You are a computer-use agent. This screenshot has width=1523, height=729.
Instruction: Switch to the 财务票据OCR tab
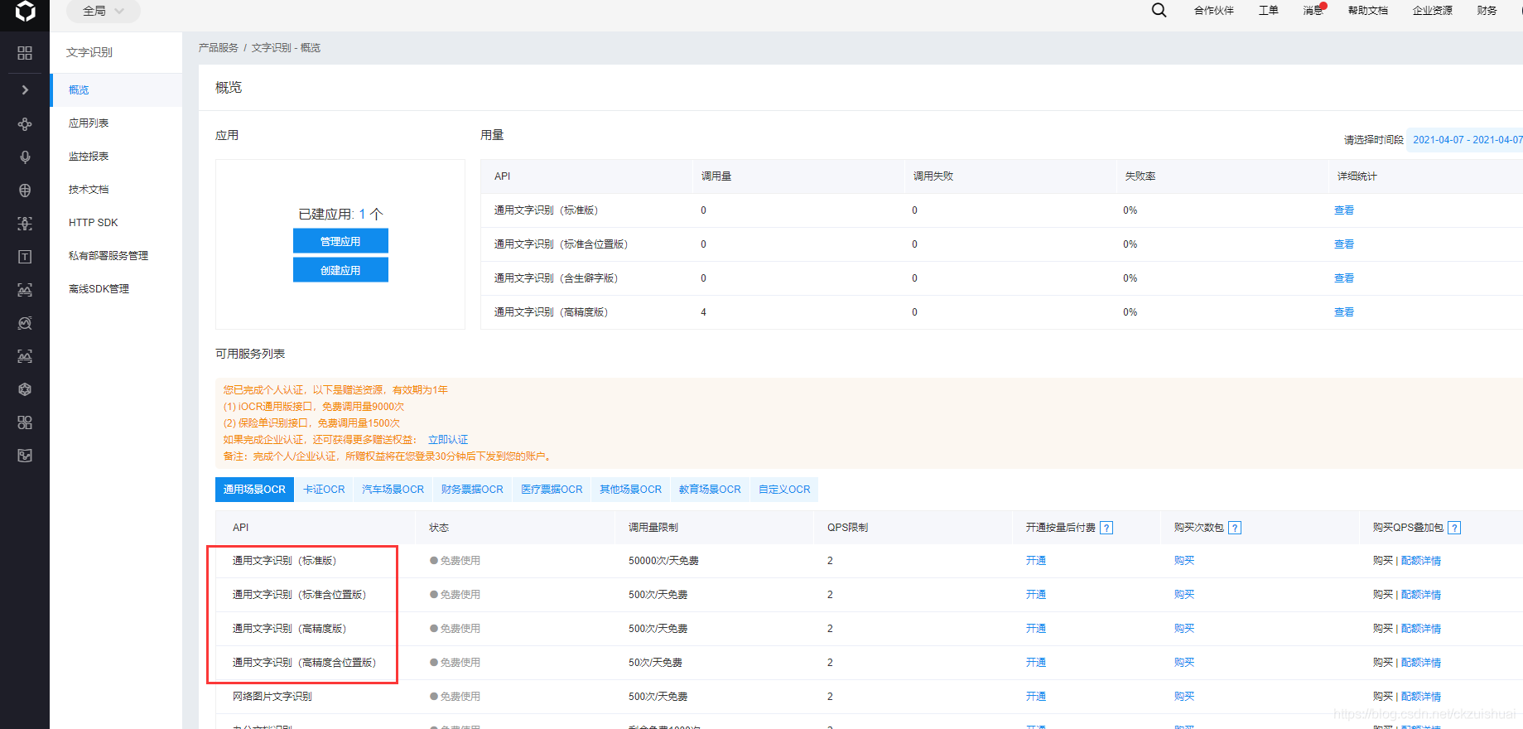point(472,490)
